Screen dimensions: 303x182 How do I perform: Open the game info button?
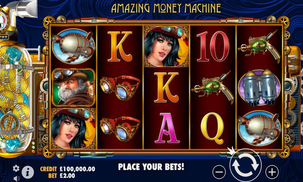tap(28, 172)
